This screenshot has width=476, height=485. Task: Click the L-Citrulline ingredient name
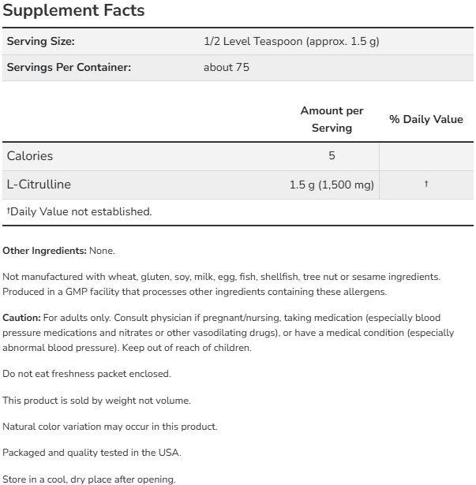coord(39,185)
